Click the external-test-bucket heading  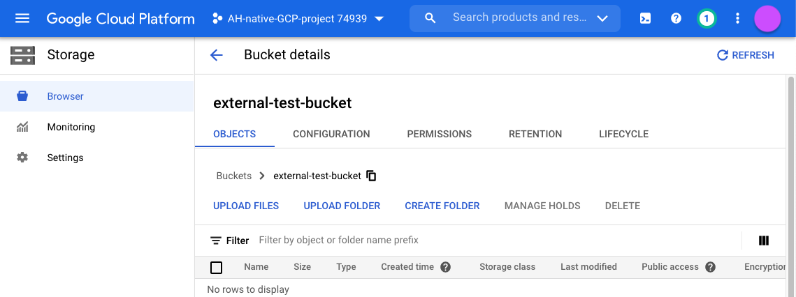coord(282,103)
